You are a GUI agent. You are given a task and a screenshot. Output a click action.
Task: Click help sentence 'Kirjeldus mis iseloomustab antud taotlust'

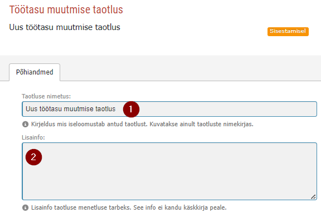click(x=89, y=124)
